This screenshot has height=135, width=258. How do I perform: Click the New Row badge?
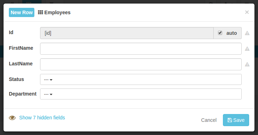point(22,12)
